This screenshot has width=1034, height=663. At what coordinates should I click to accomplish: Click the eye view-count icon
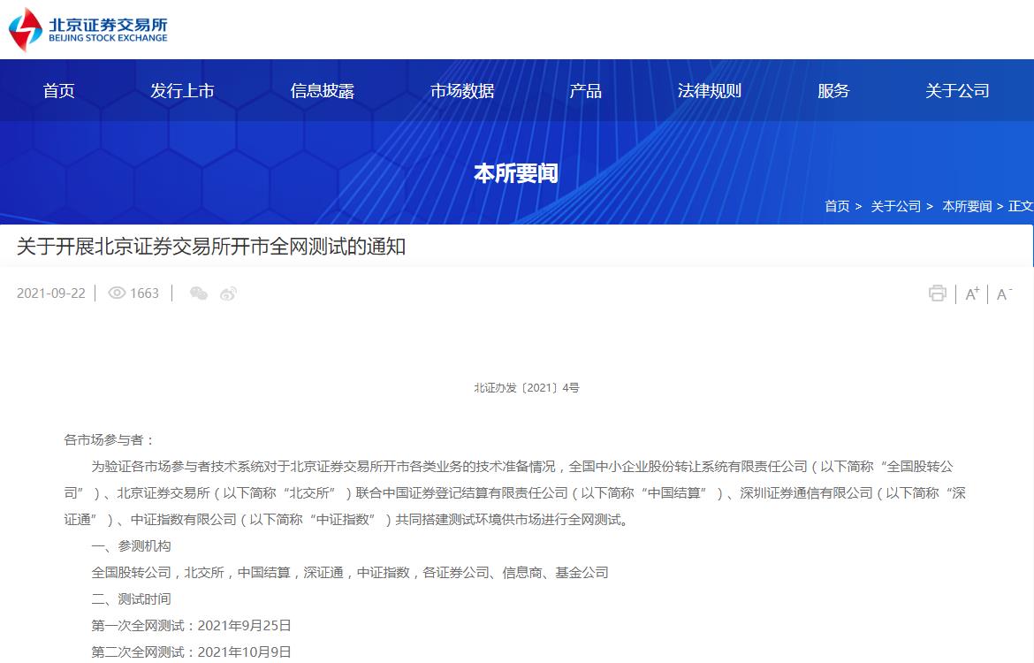pyautogui.click(x=117, y=293)
